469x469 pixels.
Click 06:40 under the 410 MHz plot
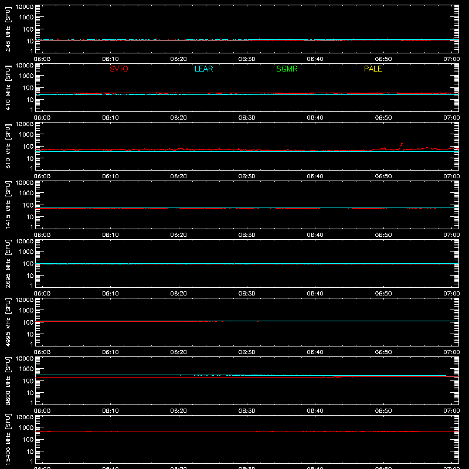[315, 118]
